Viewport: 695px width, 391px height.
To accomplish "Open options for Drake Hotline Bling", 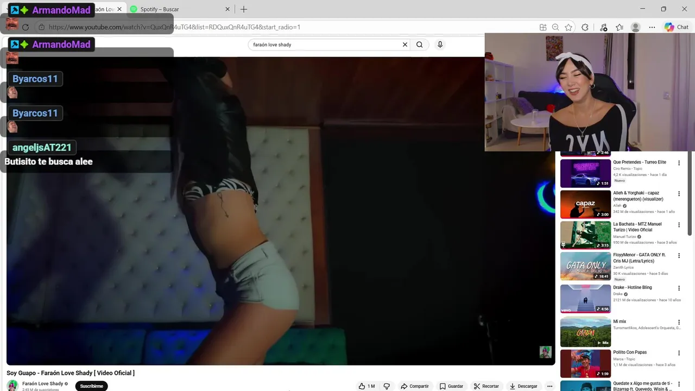I will [679, 288].
